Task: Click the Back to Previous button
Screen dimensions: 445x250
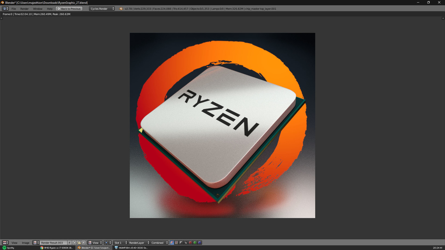Action: (x=69, y=9)
